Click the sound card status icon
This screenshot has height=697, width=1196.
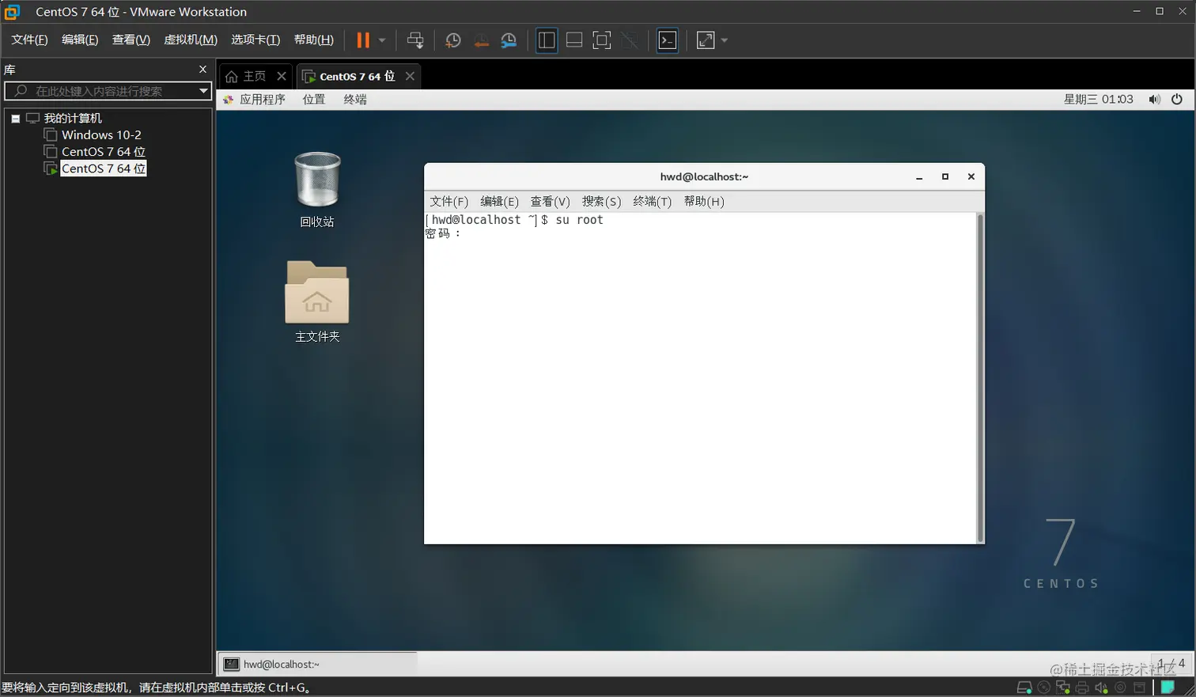(x=1101, y=688)
